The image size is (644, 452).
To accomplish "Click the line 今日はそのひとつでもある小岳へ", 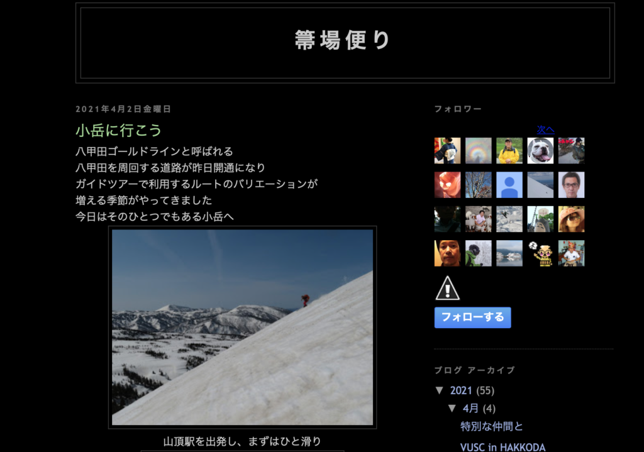I will point(155,216).
